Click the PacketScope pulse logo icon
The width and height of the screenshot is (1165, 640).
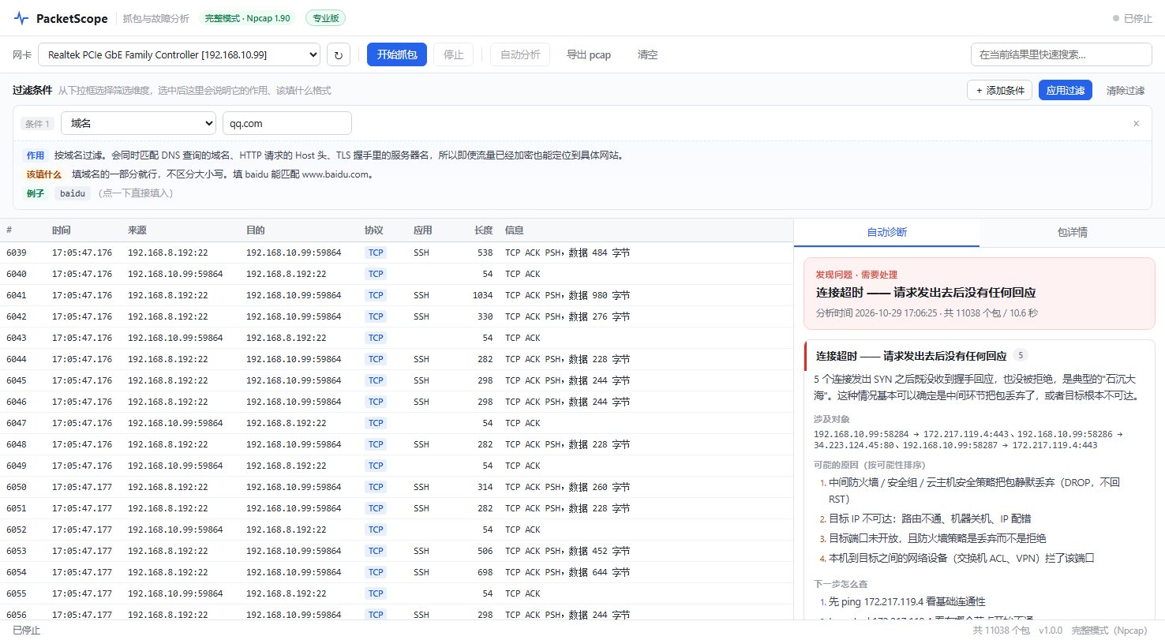click(x=21, y=18)
